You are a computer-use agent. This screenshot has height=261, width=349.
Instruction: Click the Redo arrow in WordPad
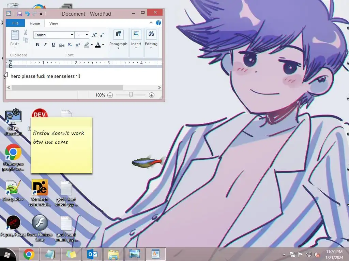34,14
